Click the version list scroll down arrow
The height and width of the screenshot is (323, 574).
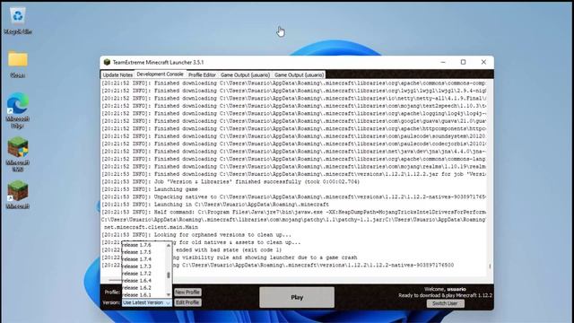[x=169, y=295]
